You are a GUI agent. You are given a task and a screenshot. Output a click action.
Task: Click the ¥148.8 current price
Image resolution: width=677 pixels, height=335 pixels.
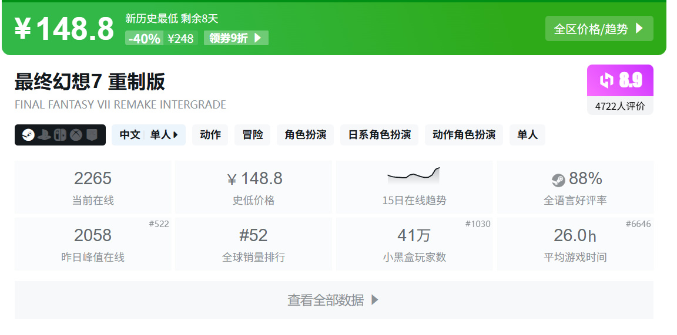pos(64,29)
